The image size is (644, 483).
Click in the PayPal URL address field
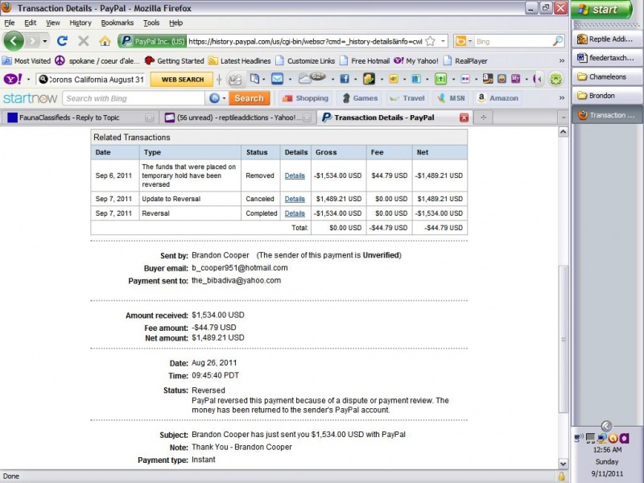(305, 42)
